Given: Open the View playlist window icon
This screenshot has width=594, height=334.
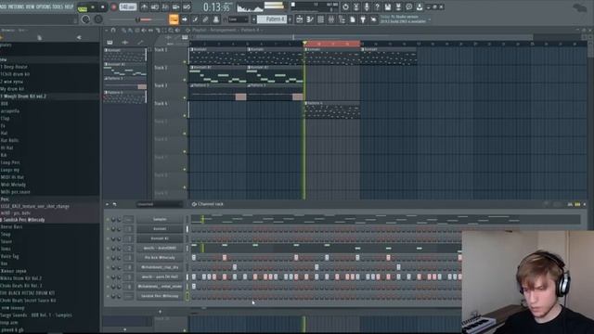Looking at the screenshot, I should click(x=299, y=19).
